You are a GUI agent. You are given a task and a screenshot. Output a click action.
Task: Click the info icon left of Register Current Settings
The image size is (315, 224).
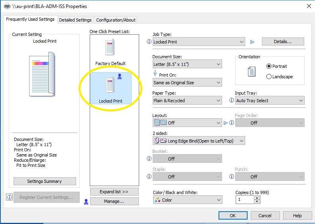click(x=10, y=197)
